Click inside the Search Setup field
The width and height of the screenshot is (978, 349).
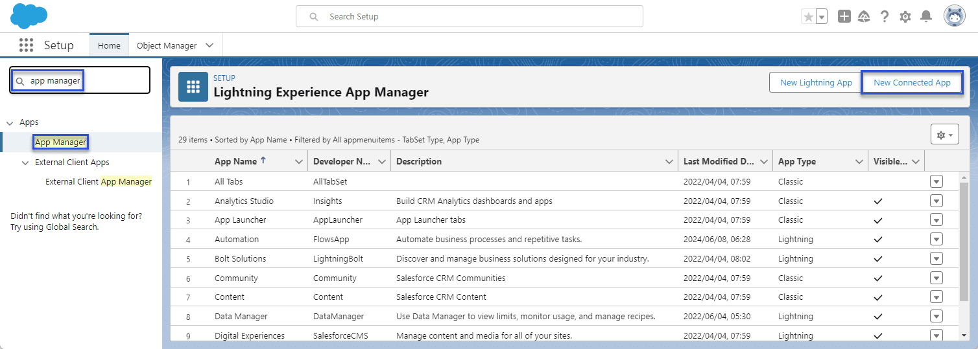(x=470, y=17)
